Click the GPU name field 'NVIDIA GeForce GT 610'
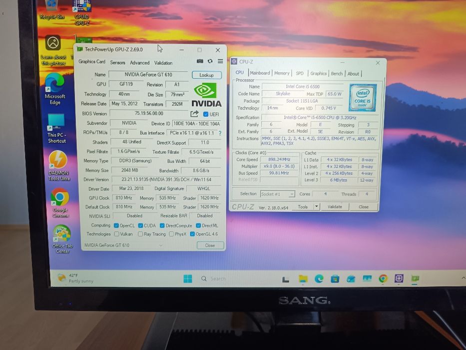Viewport: 466px width, 350px height. (148, 74)
